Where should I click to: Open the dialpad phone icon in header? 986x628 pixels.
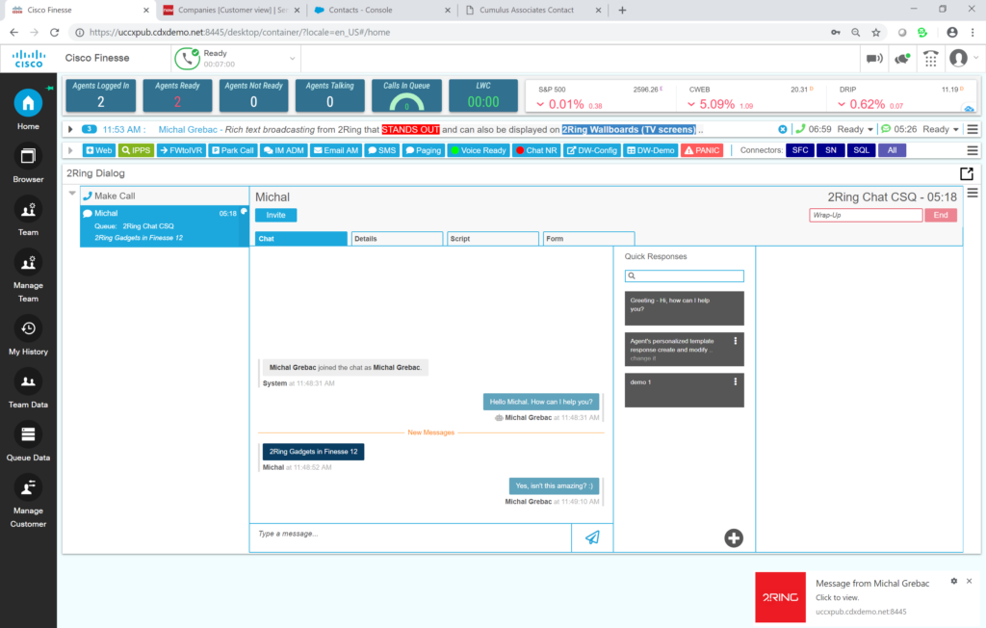930,59
